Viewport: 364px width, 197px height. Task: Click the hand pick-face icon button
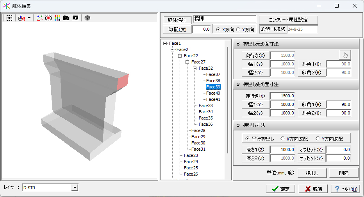pyautogui.click(x=345, y=55)
